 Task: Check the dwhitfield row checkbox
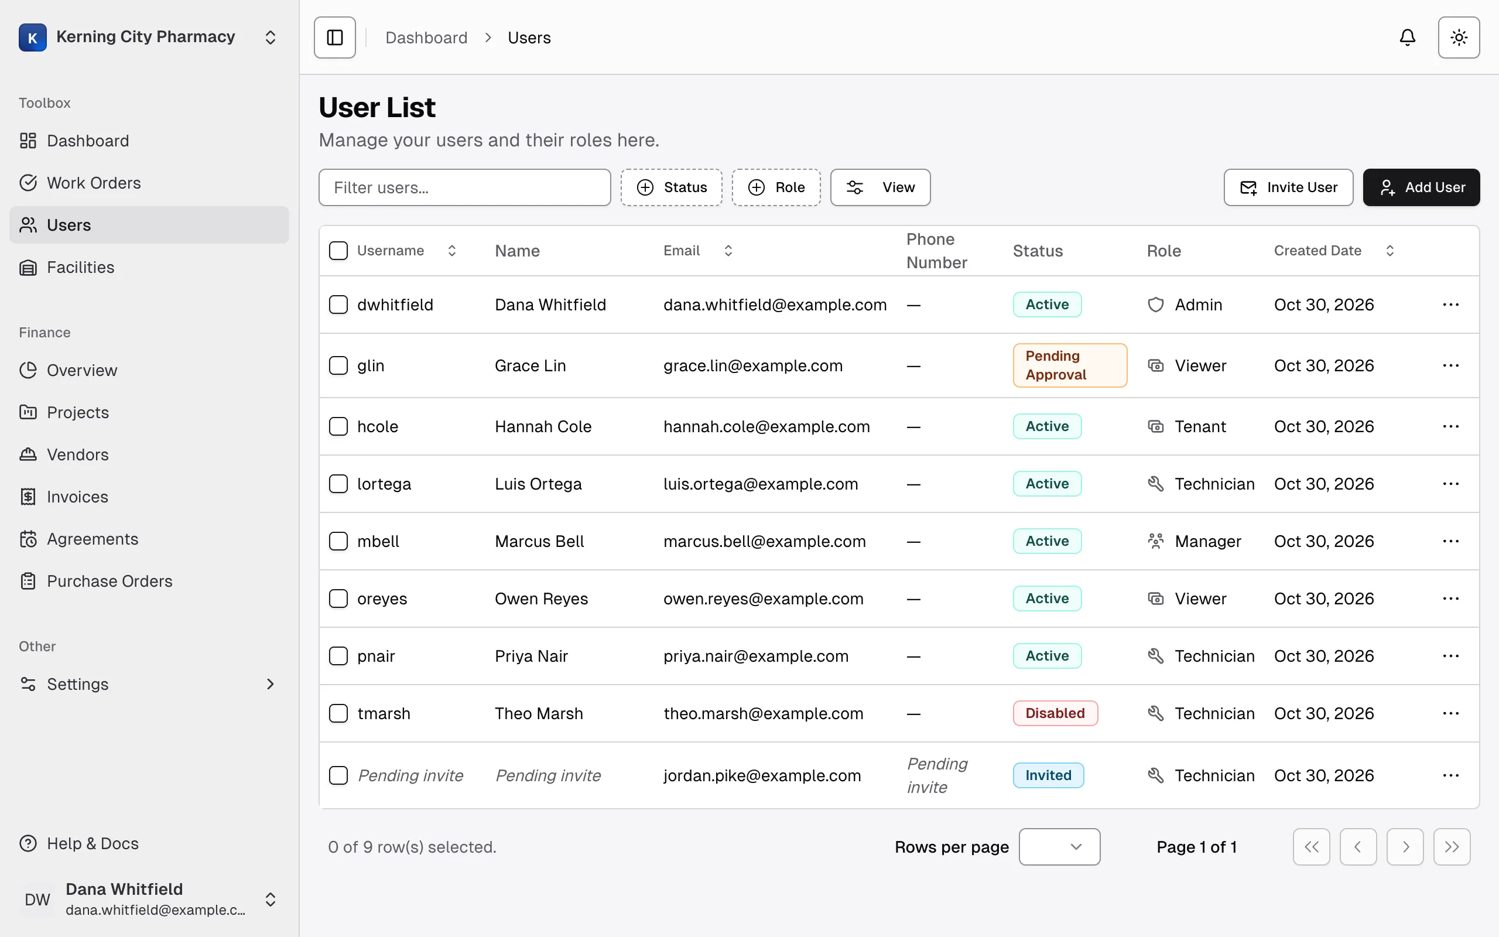point(338,305)
